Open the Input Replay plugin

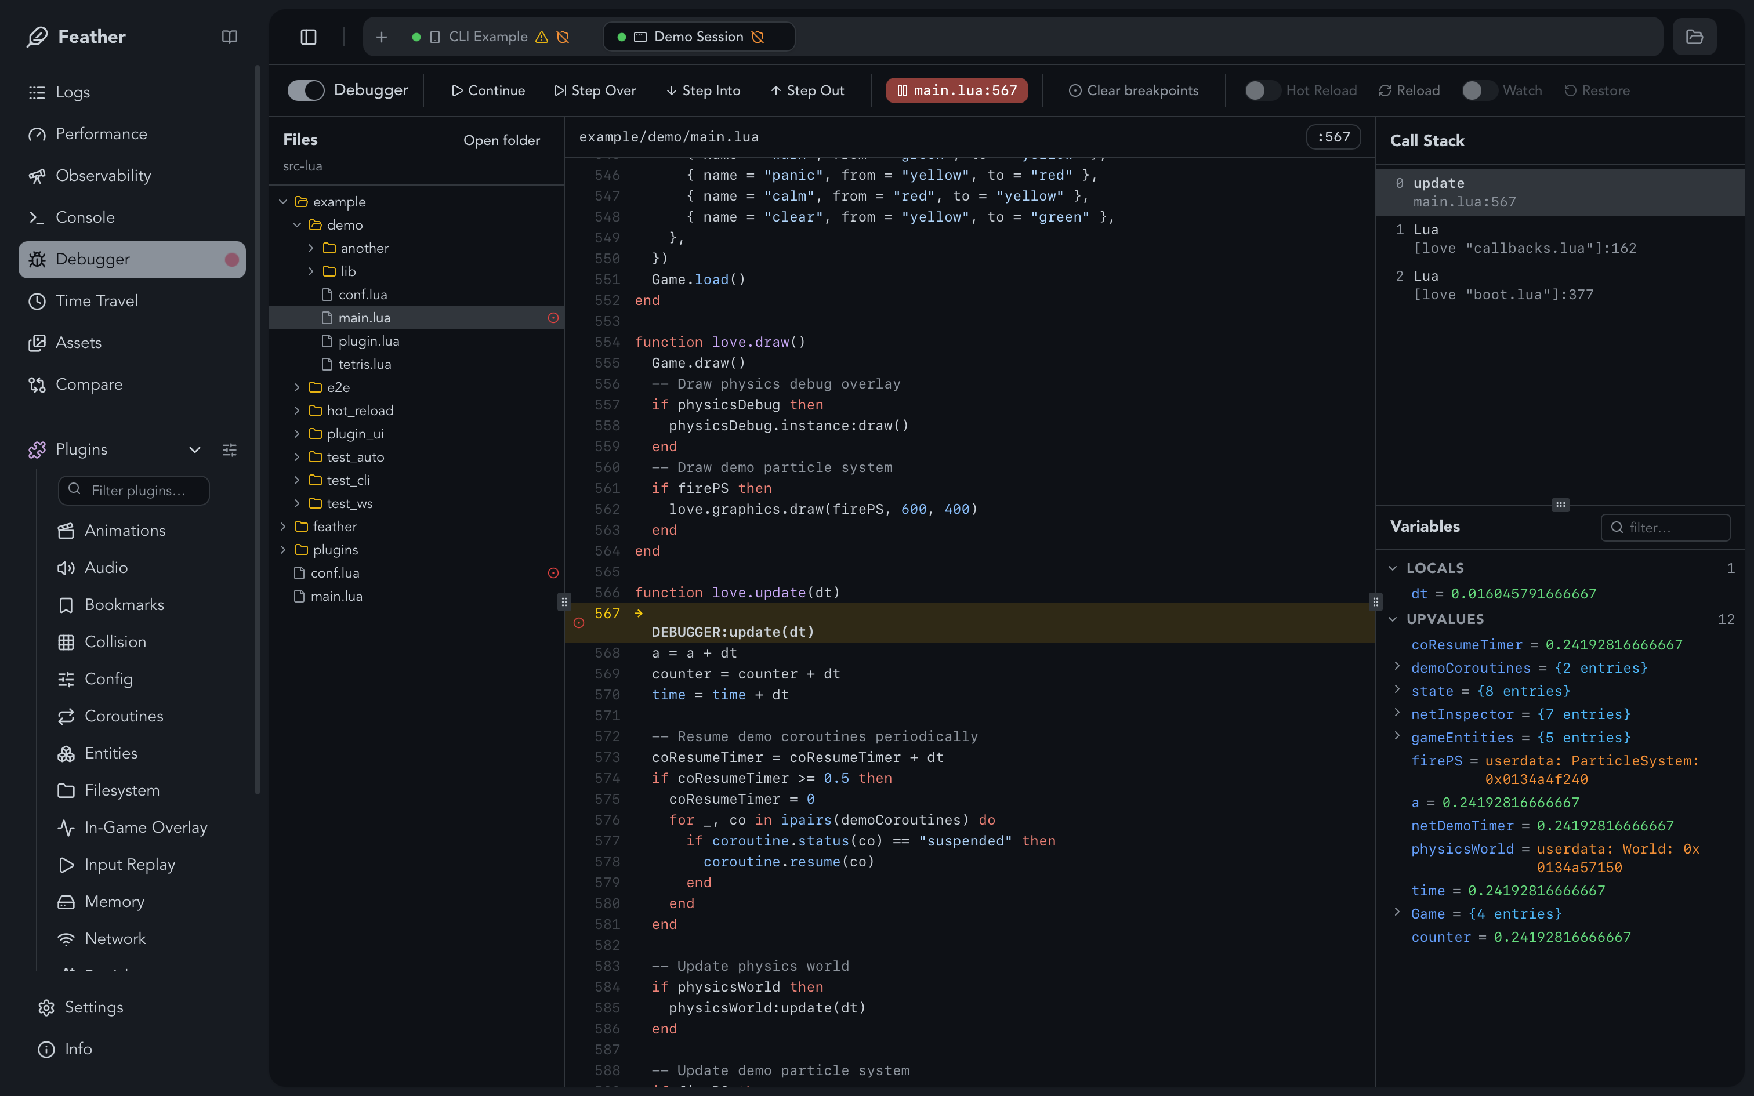click(130, 864)
